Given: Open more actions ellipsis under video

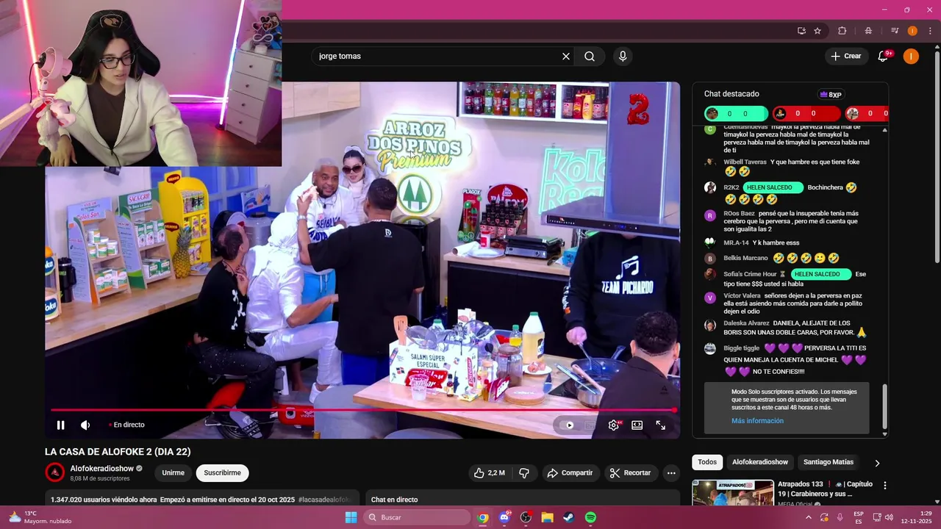Looking at the screenshot, I should pyautogui.click(x=671, y=472).
